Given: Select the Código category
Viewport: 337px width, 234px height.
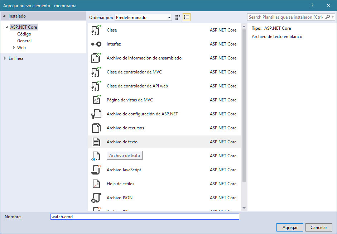Looking at the screenshot, I should (24, 34).
